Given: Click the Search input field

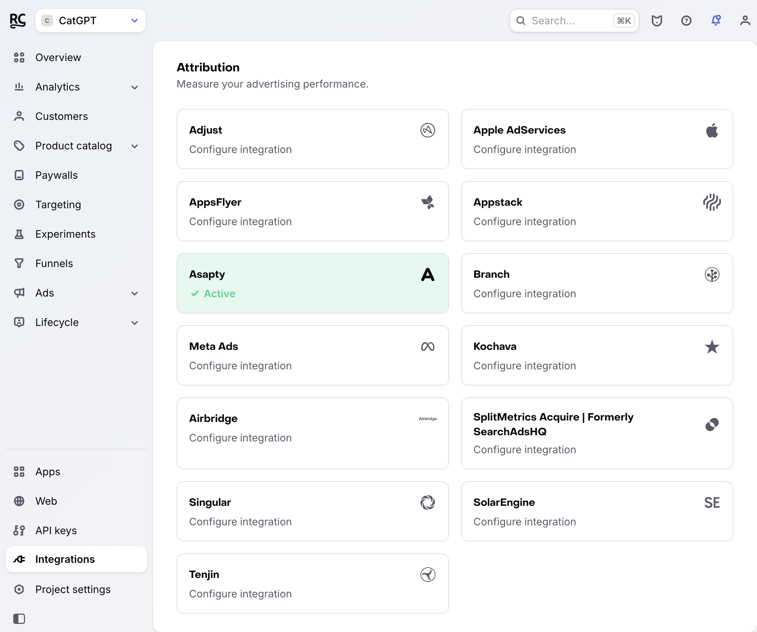Looking at the screenshot, I should tap(574, 21).
